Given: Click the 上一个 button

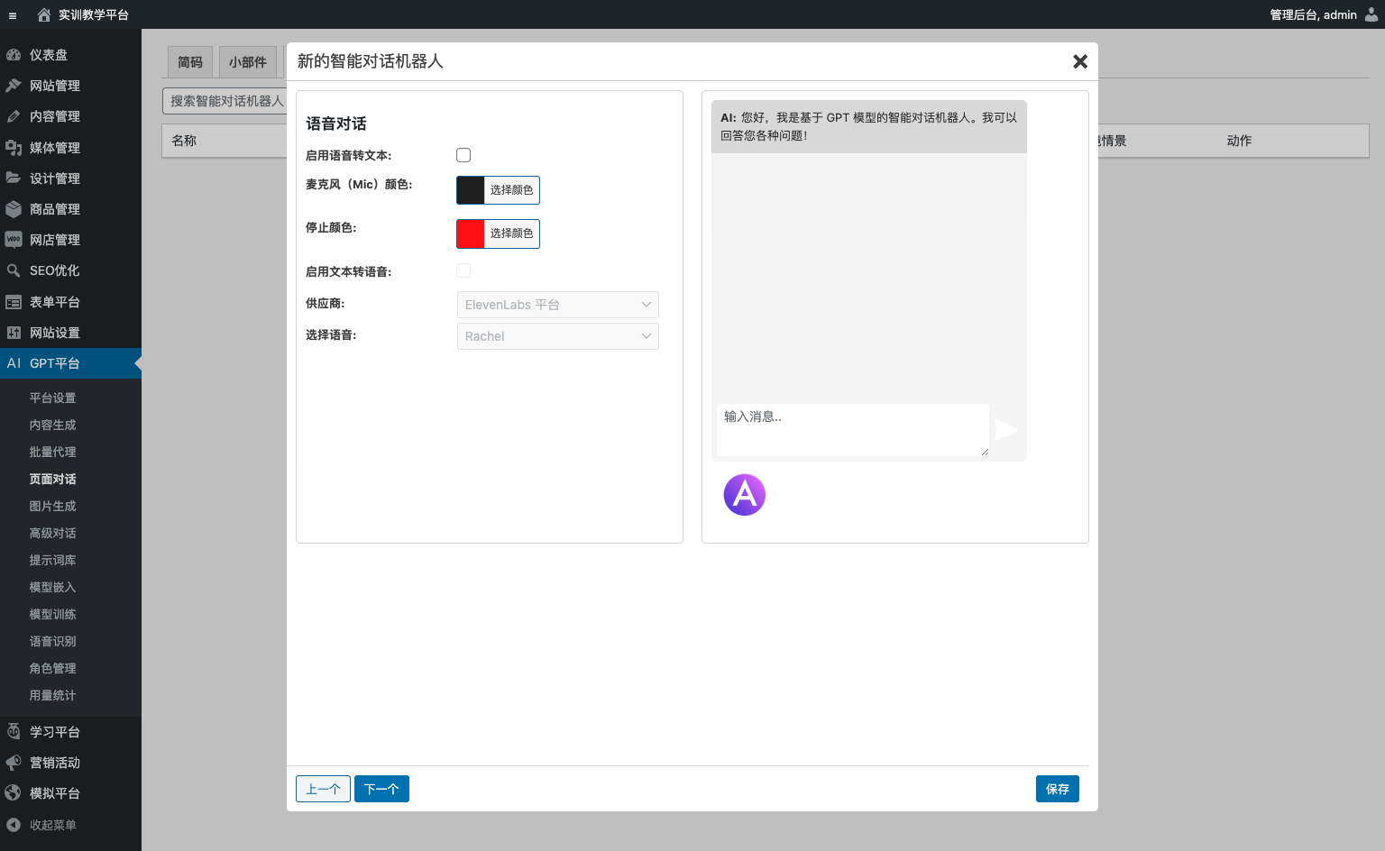Looking at the screenshot, I should [323, 789].
